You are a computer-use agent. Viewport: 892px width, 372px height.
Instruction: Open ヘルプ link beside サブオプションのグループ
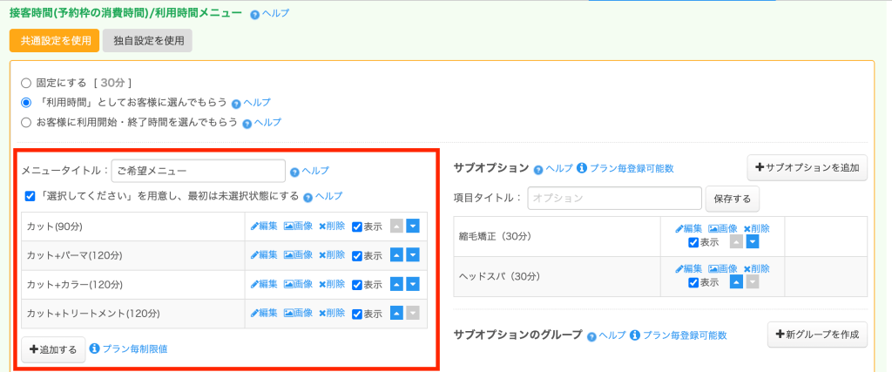tap(607, 335)
